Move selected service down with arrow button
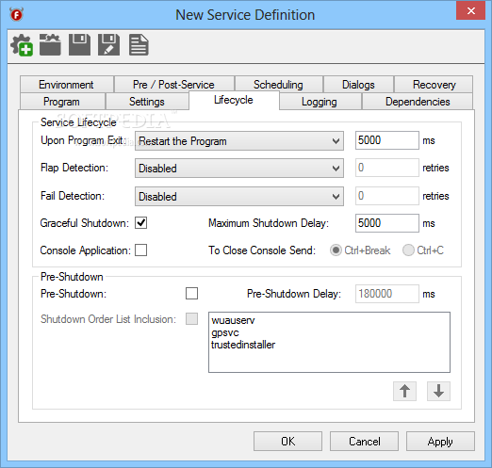This screenshot has height=468, width=492. pos(438,391)
